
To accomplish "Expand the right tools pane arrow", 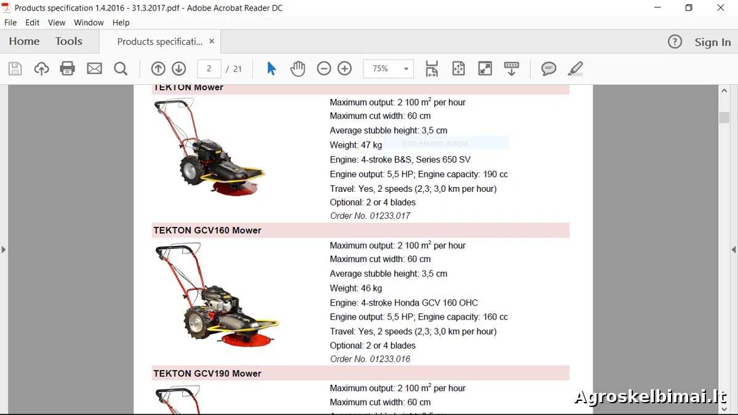I will 734,250.
